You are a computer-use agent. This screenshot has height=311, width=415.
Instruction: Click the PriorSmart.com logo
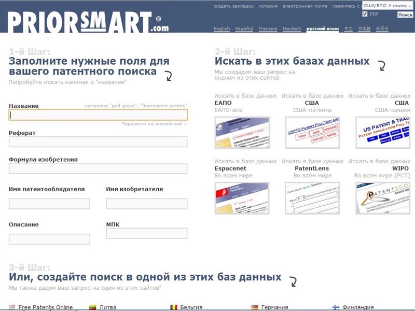coord(88,22)
